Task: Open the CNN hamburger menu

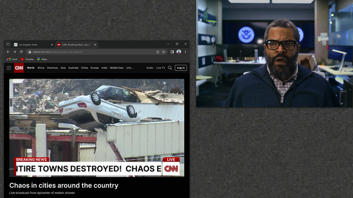Action: pyautogui.click(x=9, y=68)
